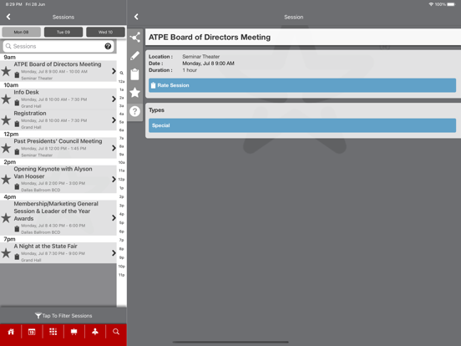Open Opening Keynote session chevron arrow
This screenshot has width=461, height=346.
[x=114, y=179]
